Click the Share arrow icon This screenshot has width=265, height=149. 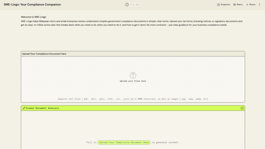click(247, 4)
